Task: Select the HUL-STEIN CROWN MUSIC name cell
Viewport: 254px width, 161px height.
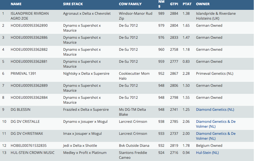Action: pos(32,153)
